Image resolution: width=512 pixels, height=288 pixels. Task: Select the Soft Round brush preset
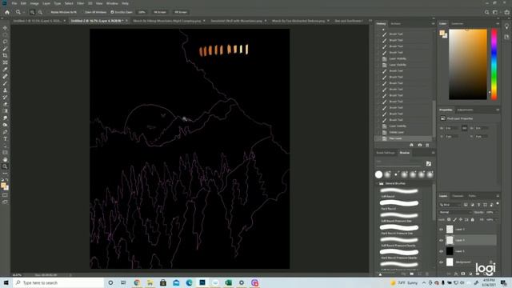(399, 192)
